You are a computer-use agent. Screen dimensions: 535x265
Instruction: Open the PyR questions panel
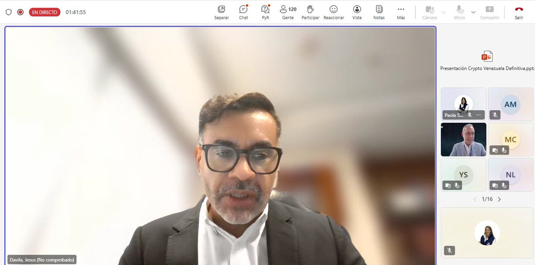265,12
